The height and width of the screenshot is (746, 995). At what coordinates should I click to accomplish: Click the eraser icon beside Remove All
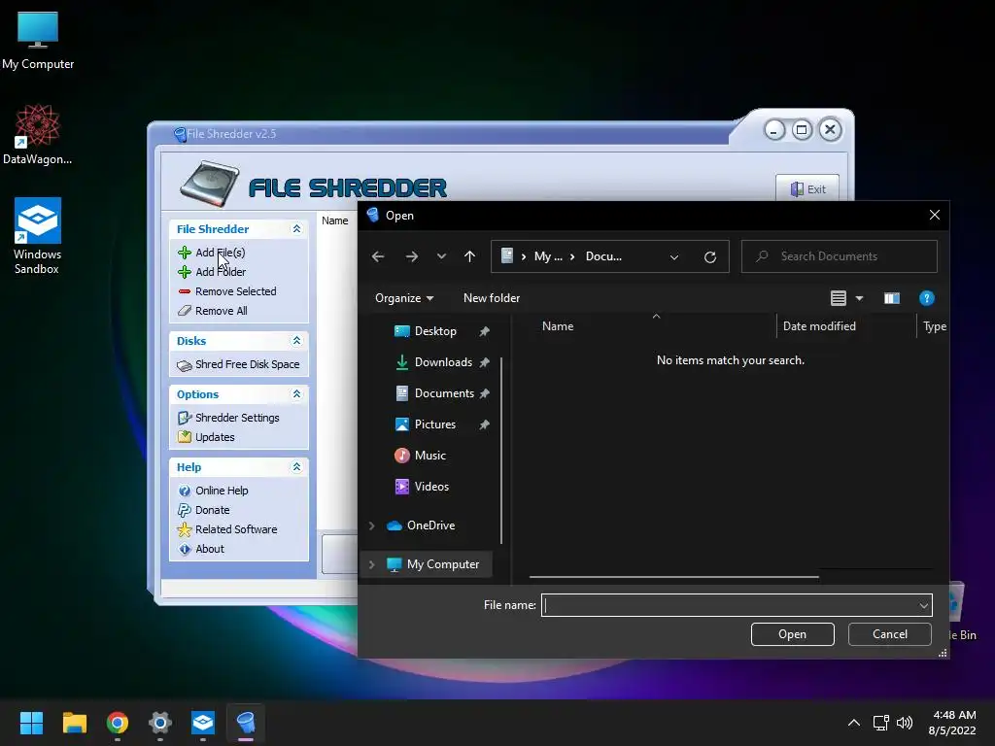coord(184,311)
